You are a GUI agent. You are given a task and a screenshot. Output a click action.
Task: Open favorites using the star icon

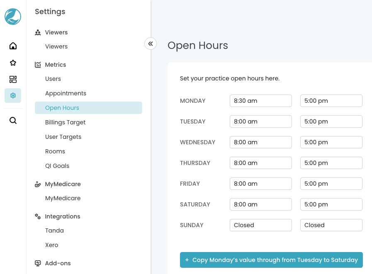[13, 63]
